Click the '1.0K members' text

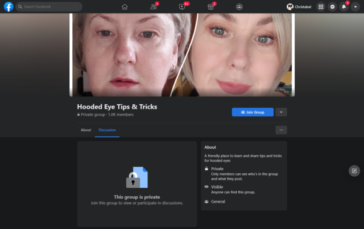click(121, 114)
